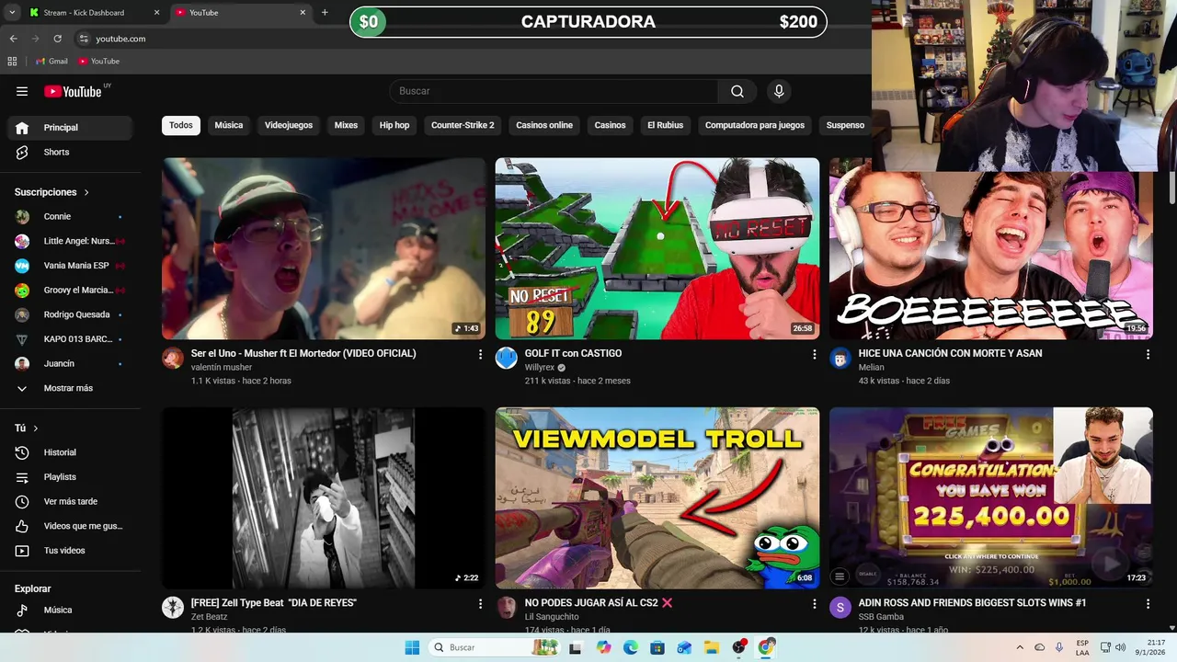
Task: Reload the page in Chrome
Action: 57,39
